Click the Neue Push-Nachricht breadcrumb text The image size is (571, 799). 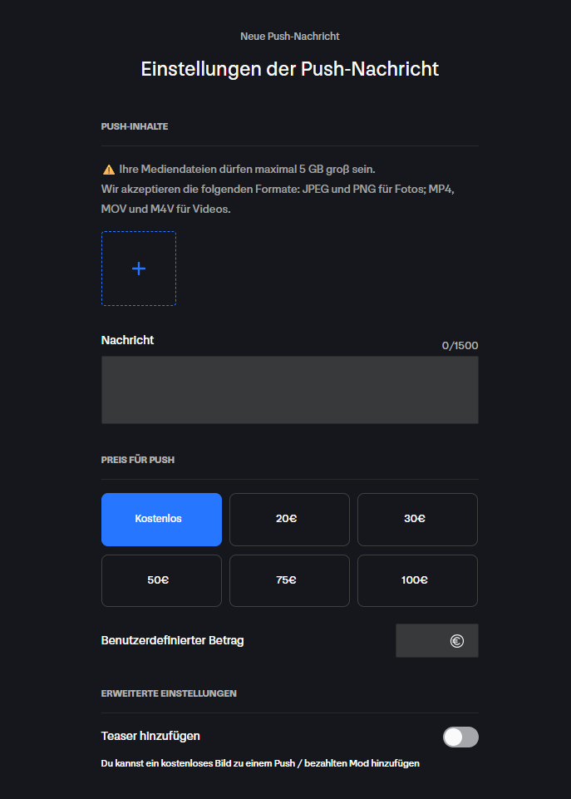[x=290, y=37]
